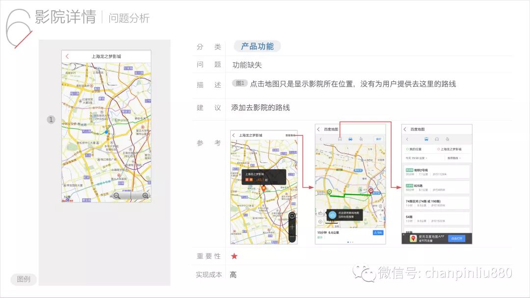The width and height of the screenshot is (530, 298).
Task: Select car tab in right transit toolbar
Action: coord(437,139)
